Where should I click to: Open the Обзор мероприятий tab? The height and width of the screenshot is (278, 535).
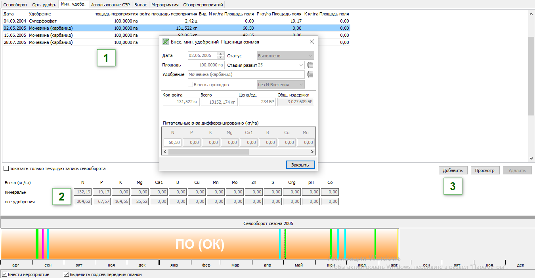tap(203, 5)
